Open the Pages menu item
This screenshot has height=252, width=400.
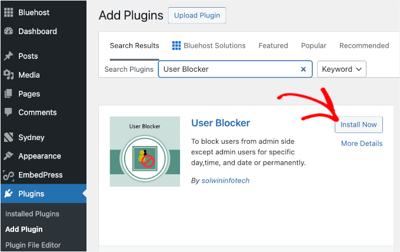44,94
